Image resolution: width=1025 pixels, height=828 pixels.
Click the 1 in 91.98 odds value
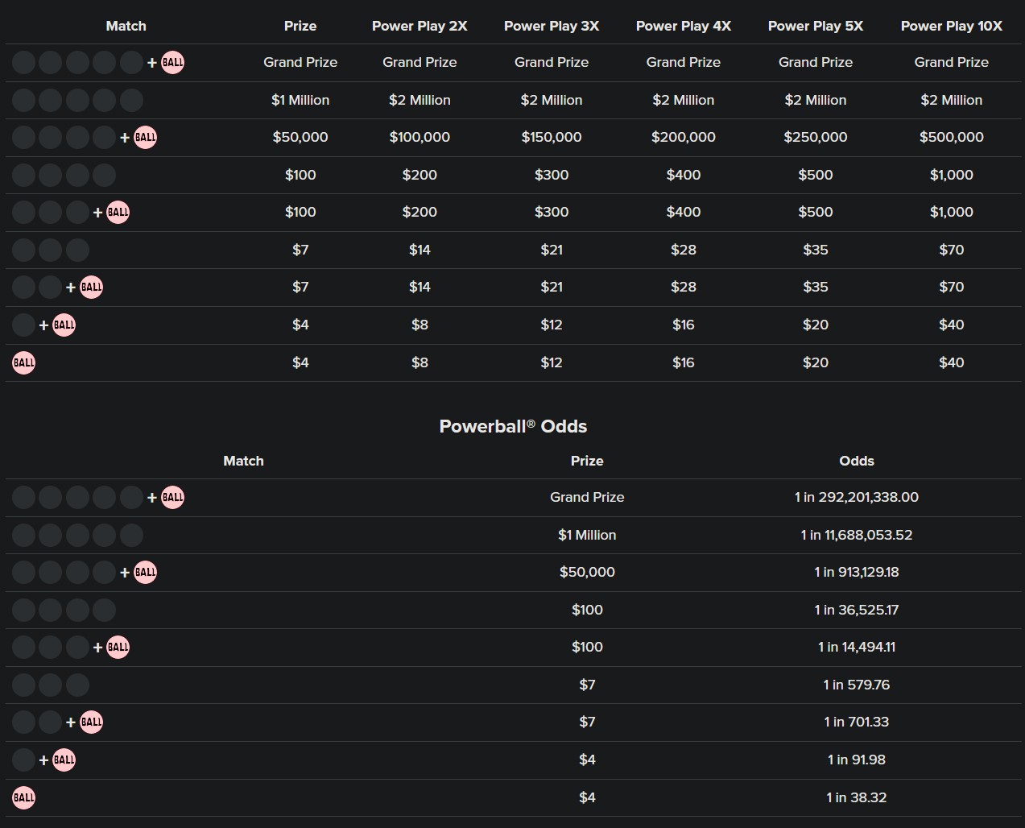(x=857, y=760)
